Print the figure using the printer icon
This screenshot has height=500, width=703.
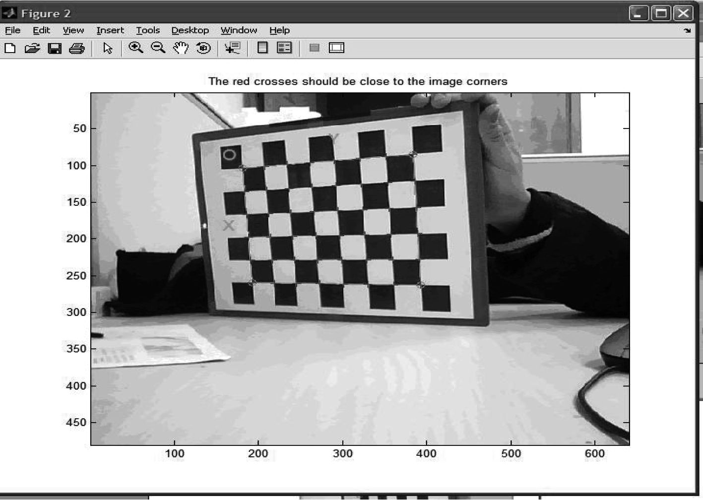pos(77,48)
